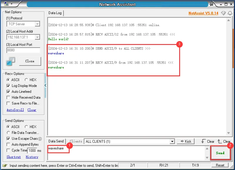Screen dimensions: 235x170
Task: Click the pin window icon in title bar
Action: (x=211, y=4)
